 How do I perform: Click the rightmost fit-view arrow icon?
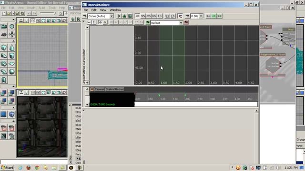pyautogui.click(x=219, y=16)
